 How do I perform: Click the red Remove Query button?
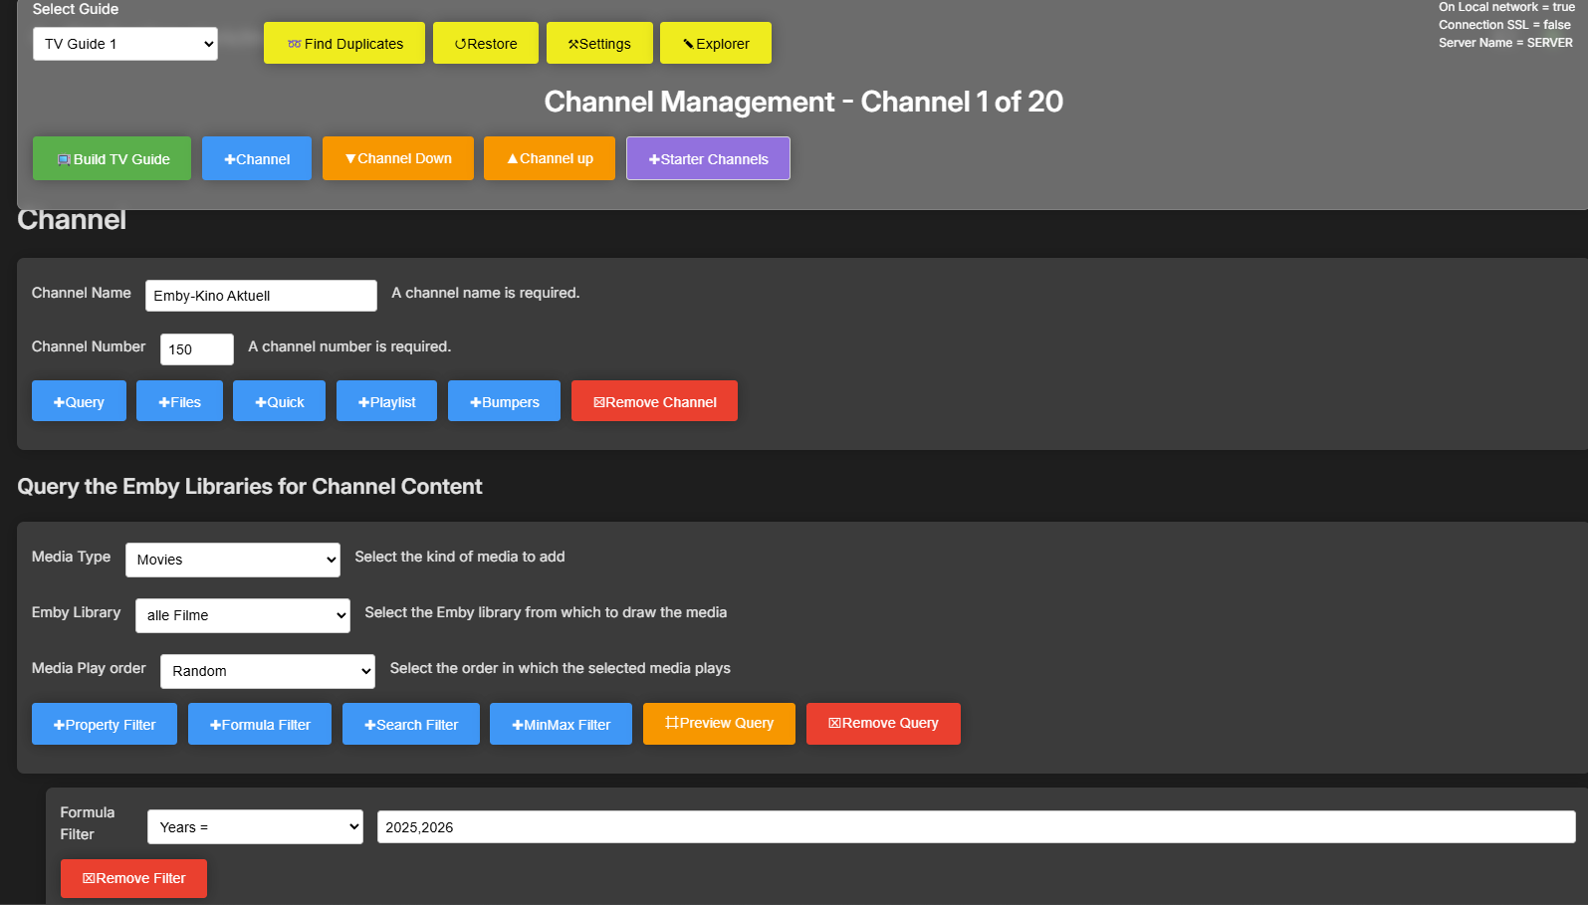click(883, 724)
